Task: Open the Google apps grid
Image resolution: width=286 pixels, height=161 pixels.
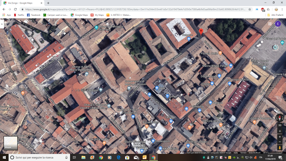Action: pyautogui.click(x=269, y=24)
